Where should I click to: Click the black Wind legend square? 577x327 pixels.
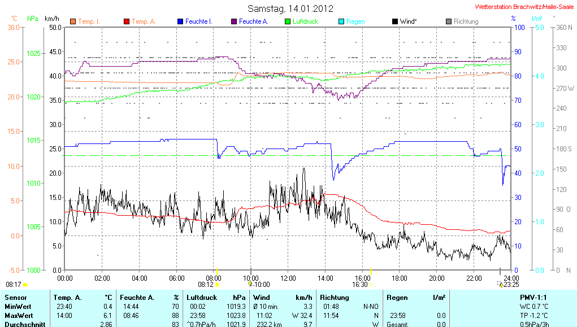coord(394,21)
